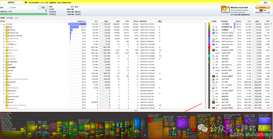The image size is (273, 139).
Task: Click the .json file icon
Action: 213,79
